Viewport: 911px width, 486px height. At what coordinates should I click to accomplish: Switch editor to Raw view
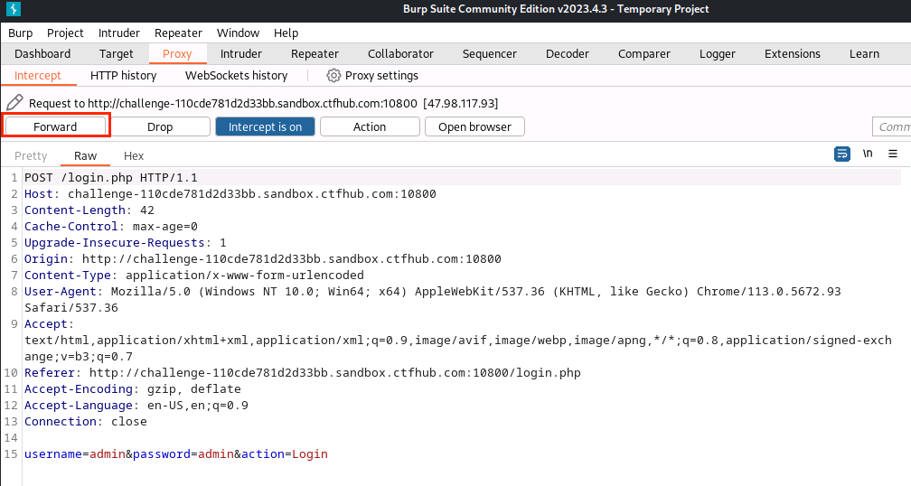point(85,155)
